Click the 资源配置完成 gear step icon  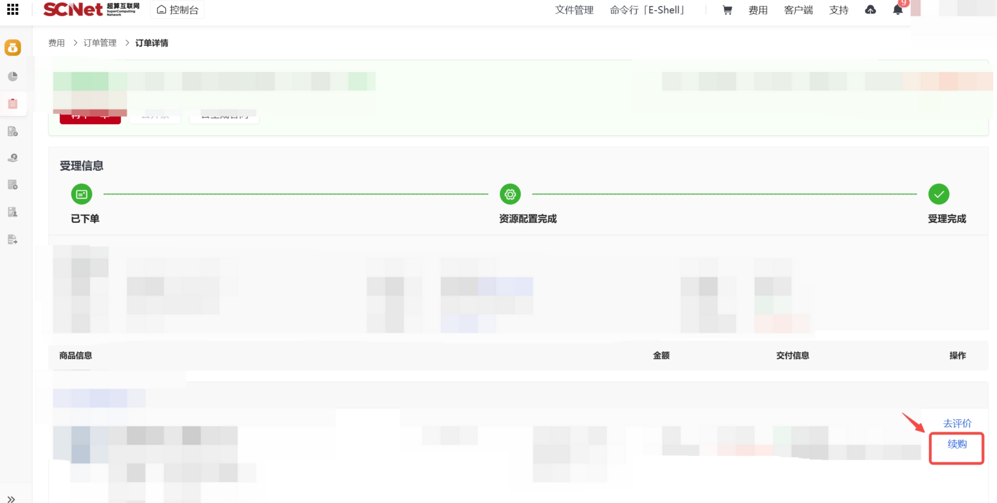(x=510, y=194)
